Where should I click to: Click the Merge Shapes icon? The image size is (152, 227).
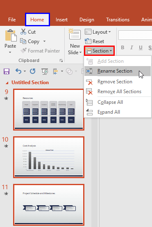(x=69, y=71)
